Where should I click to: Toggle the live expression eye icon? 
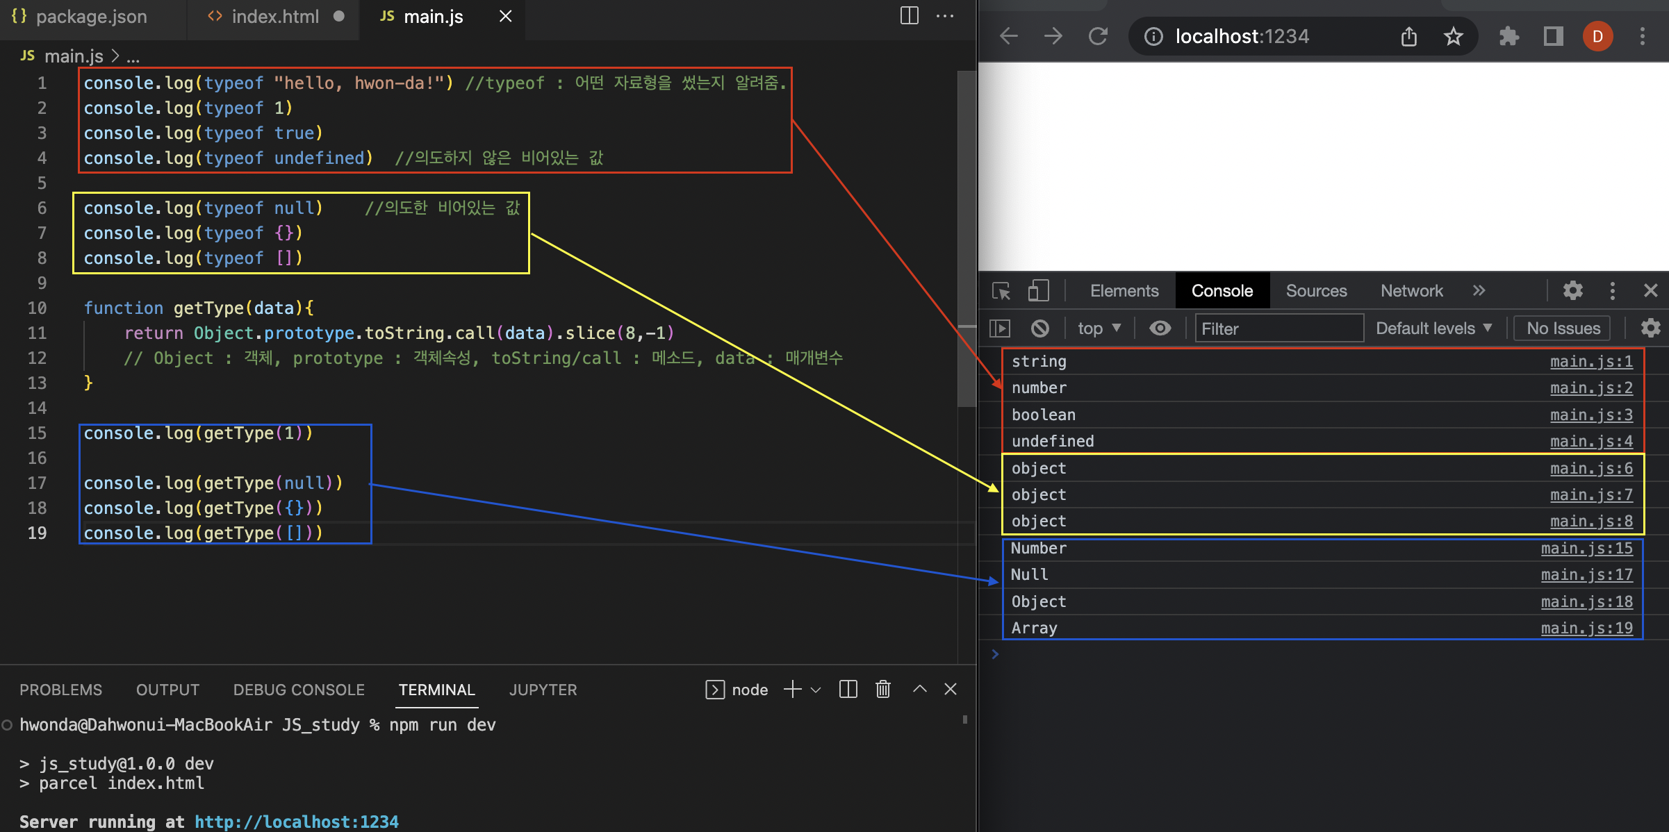[1160, 328]
